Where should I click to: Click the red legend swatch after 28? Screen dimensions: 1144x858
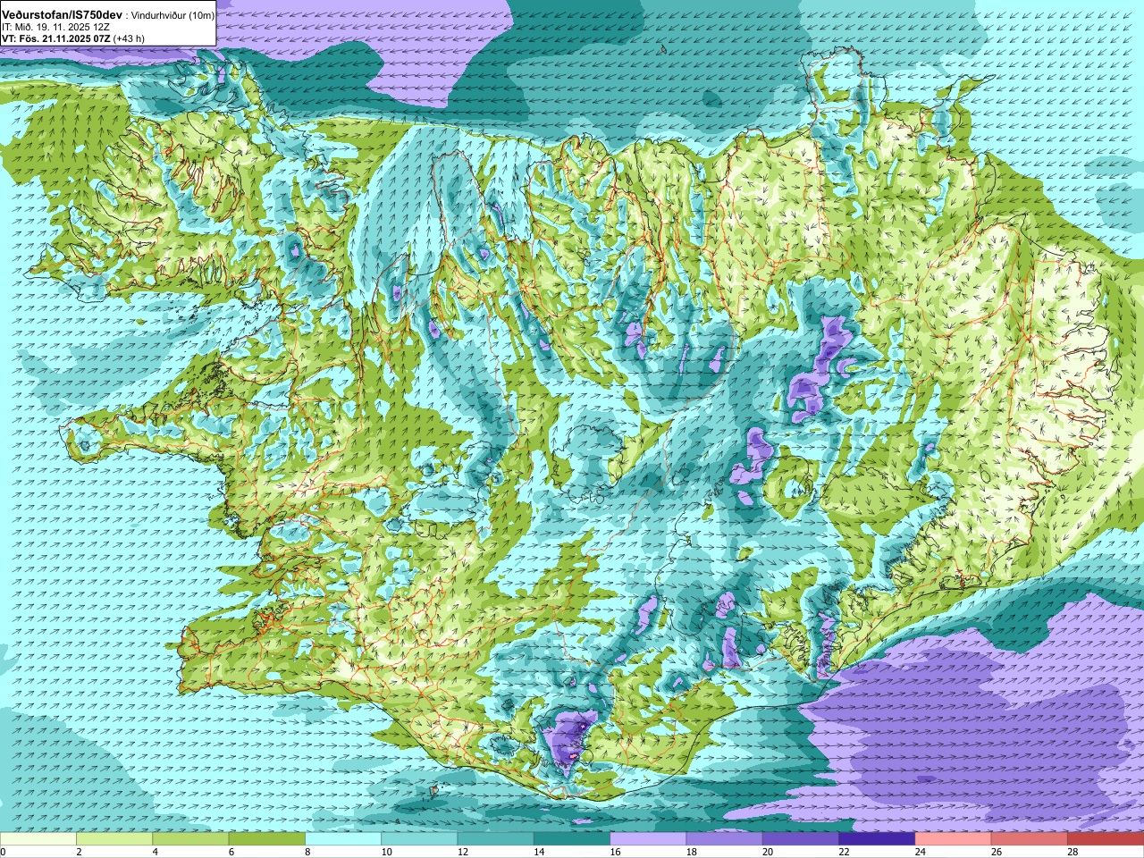(x=1106, y=839)
